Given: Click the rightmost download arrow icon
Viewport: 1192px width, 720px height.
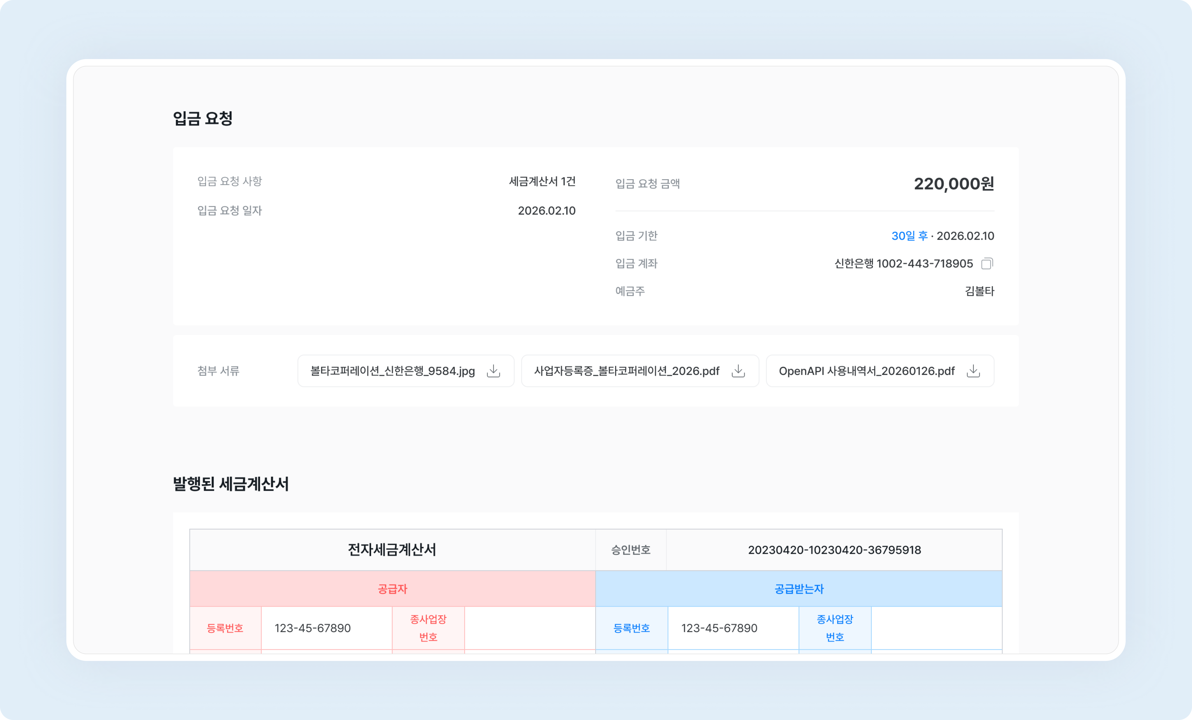Looking at the screenshot, I should (974, 371).
